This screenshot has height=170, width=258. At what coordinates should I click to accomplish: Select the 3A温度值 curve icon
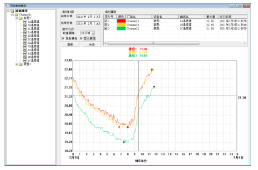tap(25, 43)
